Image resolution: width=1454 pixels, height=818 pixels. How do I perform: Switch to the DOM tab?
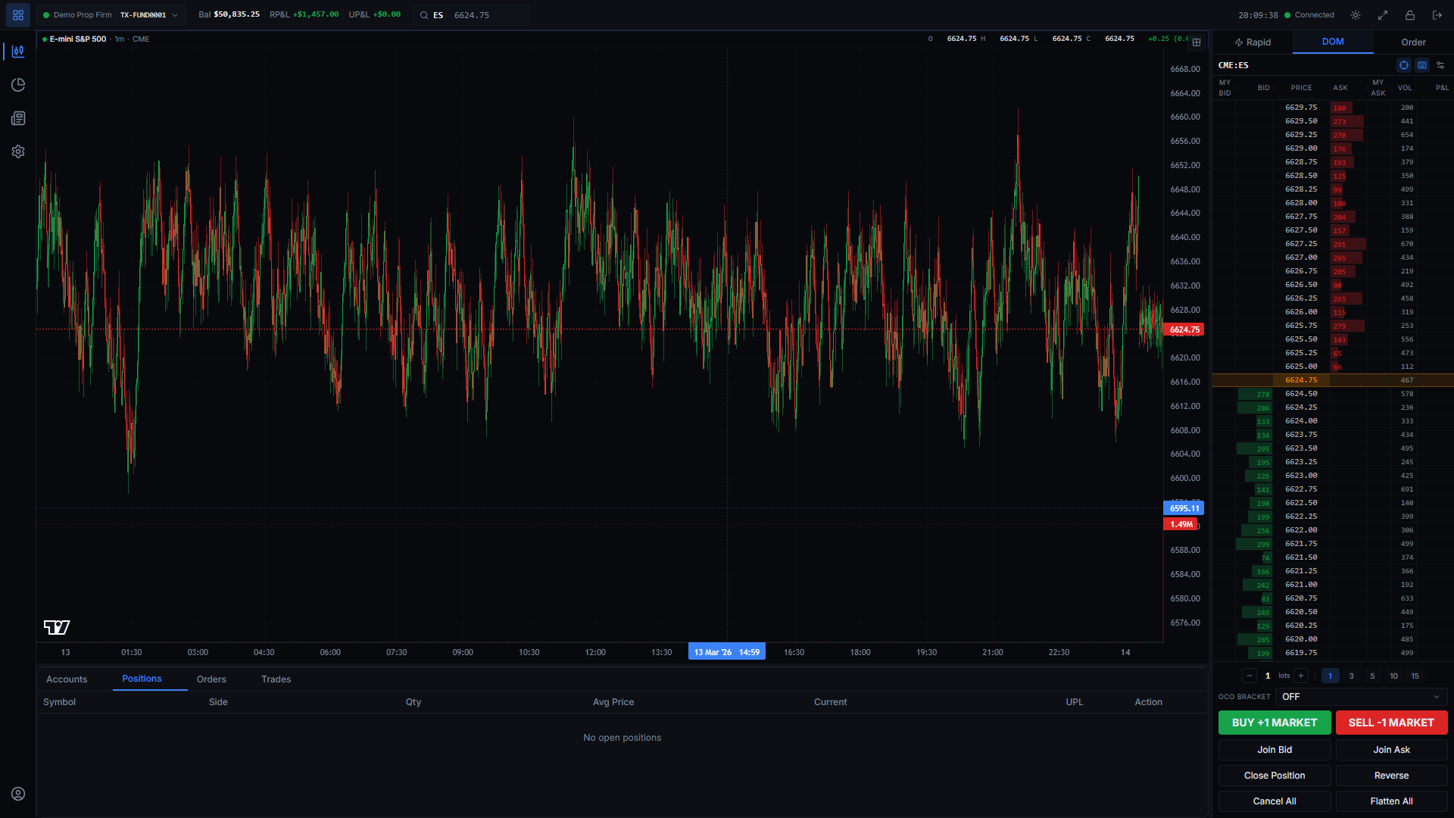coord(1333,42)
